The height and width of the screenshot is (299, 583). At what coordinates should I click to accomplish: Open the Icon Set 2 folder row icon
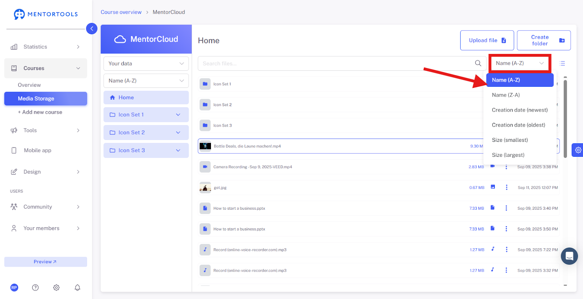pos(205,105)
